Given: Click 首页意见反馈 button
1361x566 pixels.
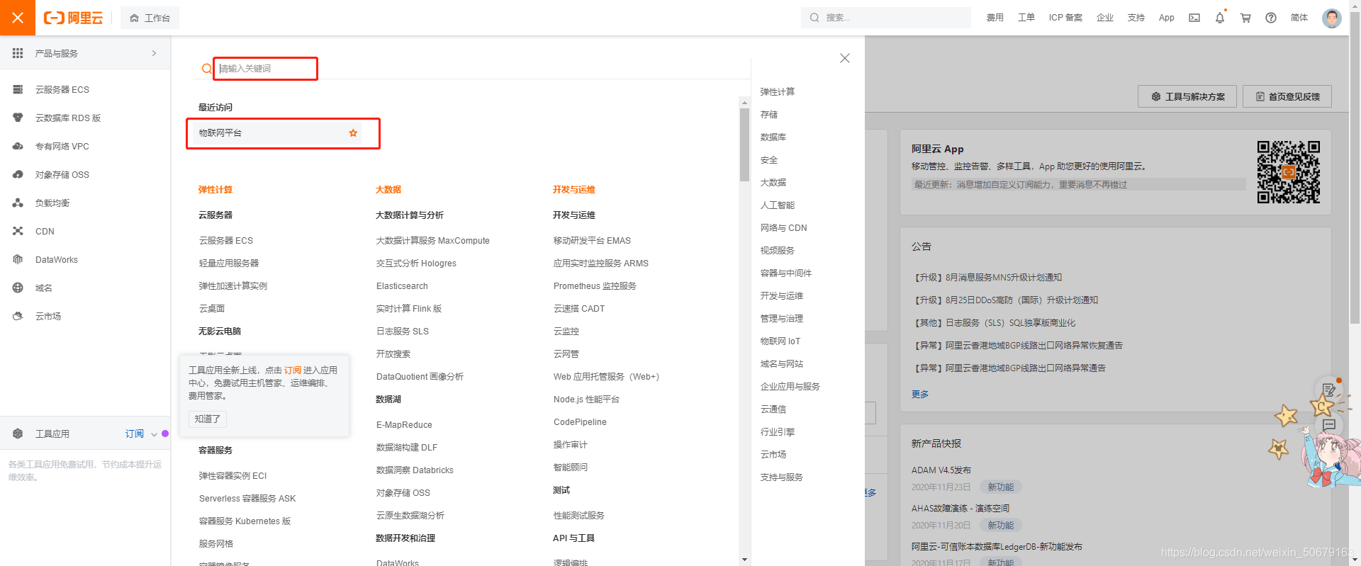Looking at the screenshot, I should [x=1287, y=96].
